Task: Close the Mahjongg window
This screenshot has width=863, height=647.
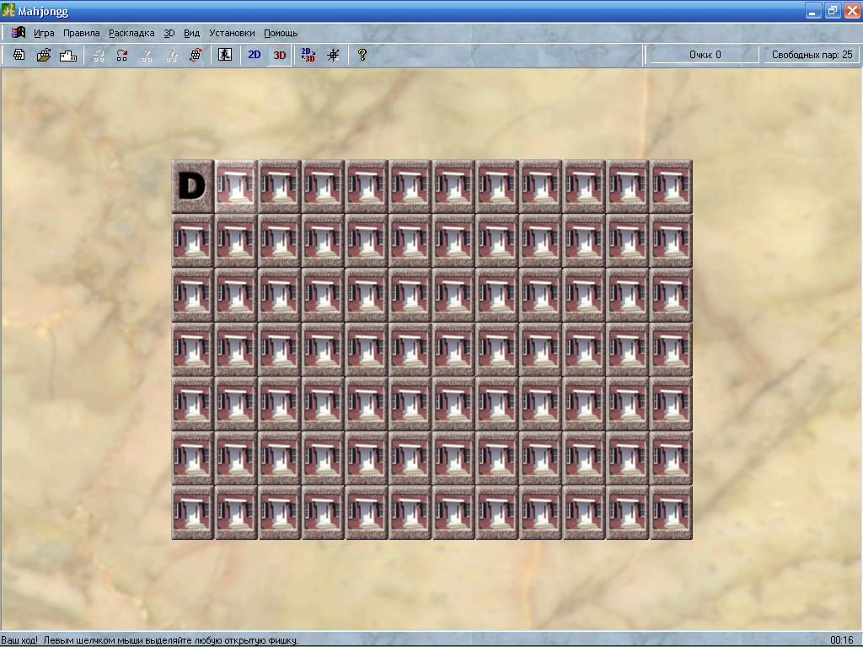Action: [x=851, y=10]
